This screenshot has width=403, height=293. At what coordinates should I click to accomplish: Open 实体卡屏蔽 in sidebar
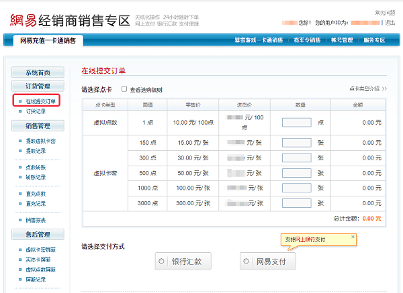click(x=38, y=259)
